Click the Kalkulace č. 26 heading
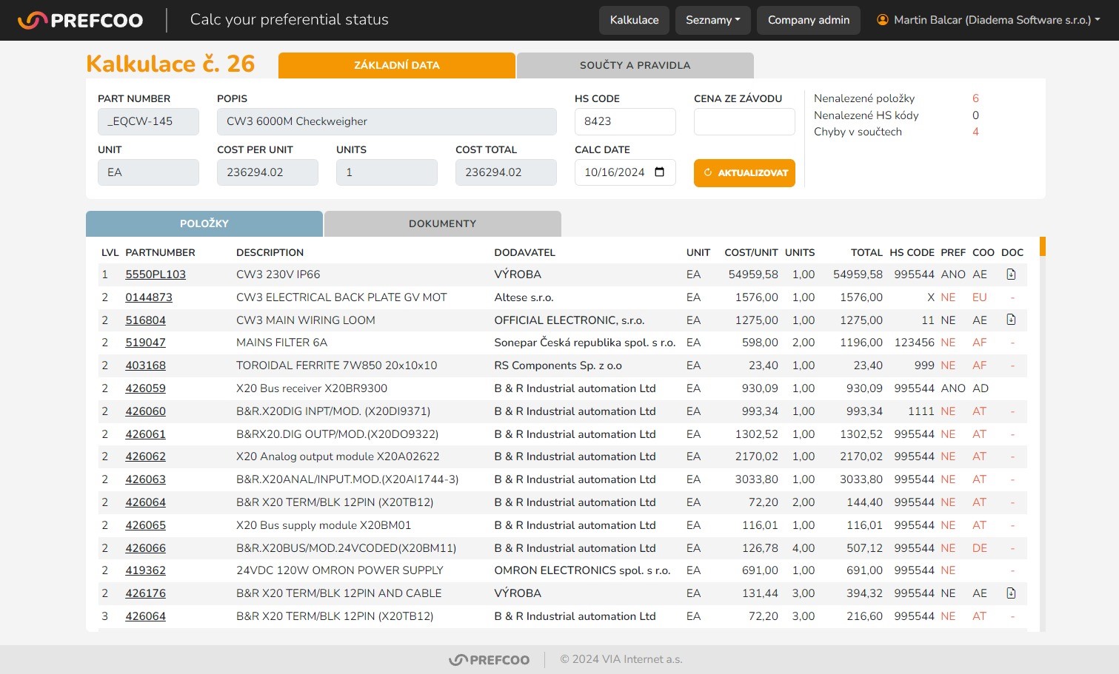The height and width of the screenshot is (674, 1119). tap(170, 64)
